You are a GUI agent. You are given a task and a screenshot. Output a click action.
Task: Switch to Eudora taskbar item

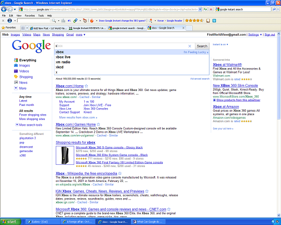click(x=42, y=222)
